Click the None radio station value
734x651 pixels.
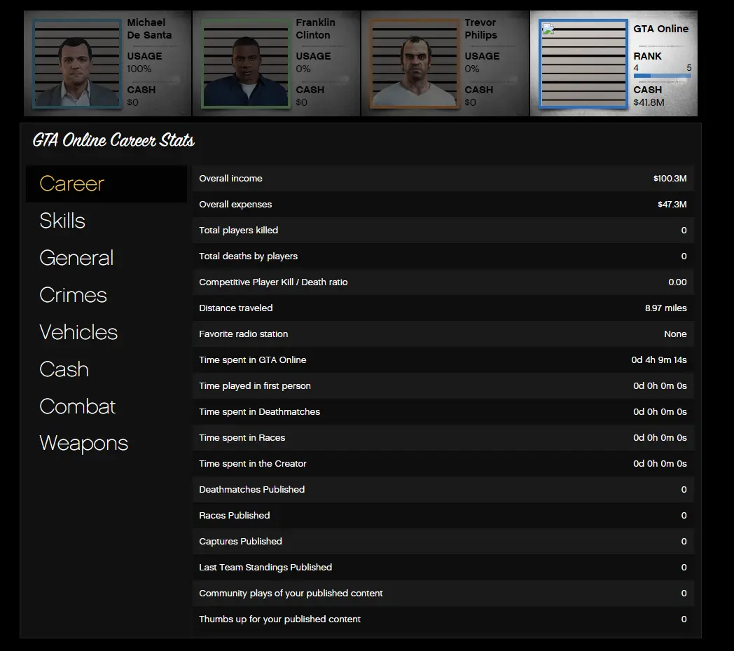(675, 334)
